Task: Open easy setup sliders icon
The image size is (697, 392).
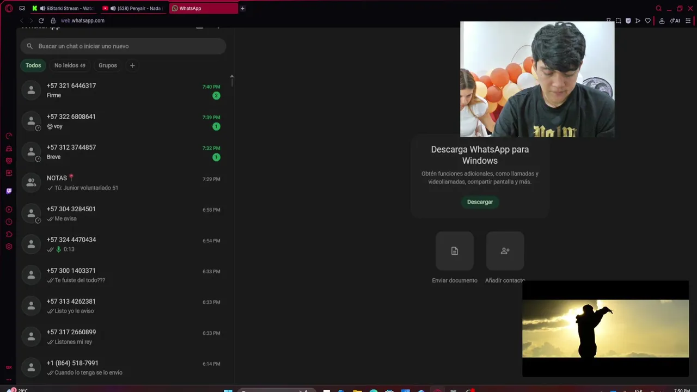Action: point(688,21)
